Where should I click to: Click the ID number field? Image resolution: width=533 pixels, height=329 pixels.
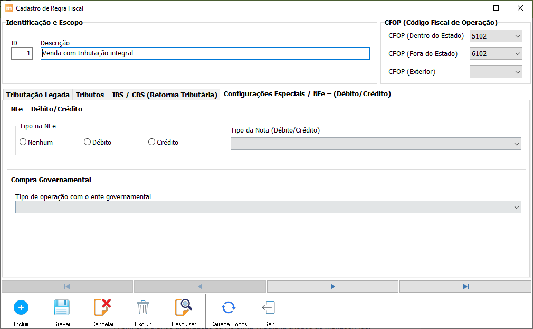22,53
